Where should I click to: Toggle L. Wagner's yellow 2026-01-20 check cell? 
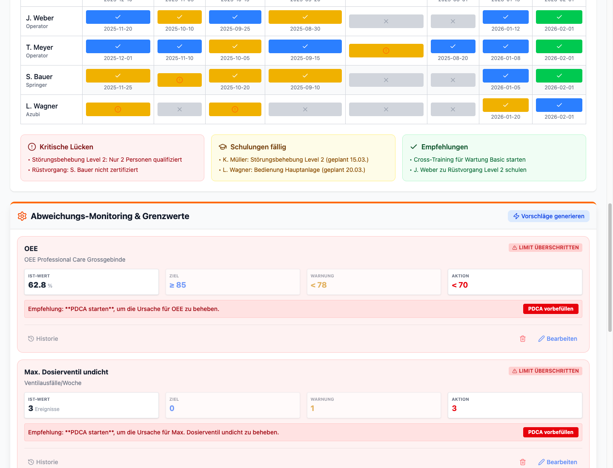pos(505,105)
